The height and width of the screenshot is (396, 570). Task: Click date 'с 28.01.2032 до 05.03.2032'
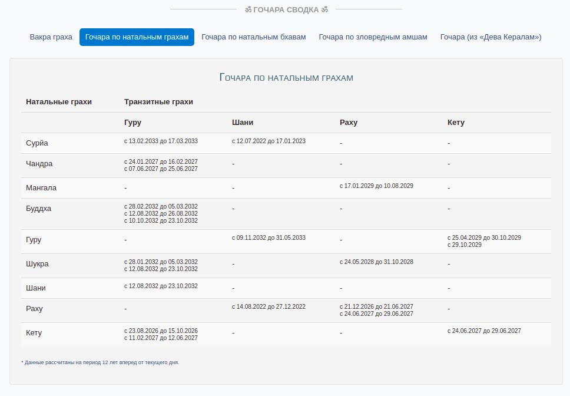click(x=161, y=262)
